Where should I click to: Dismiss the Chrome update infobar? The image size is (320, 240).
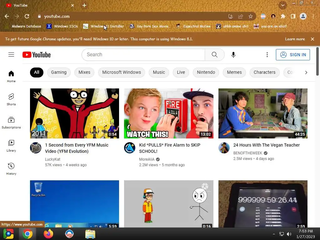tap(312, 39)
